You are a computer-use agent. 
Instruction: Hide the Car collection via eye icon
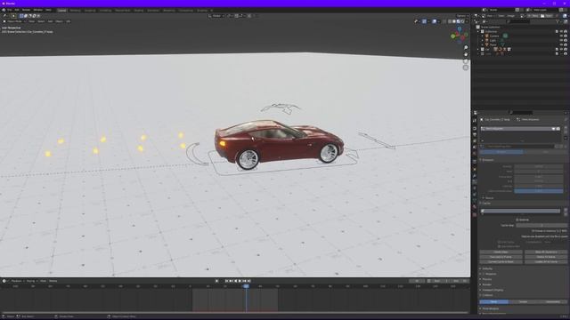coord(561,49)
